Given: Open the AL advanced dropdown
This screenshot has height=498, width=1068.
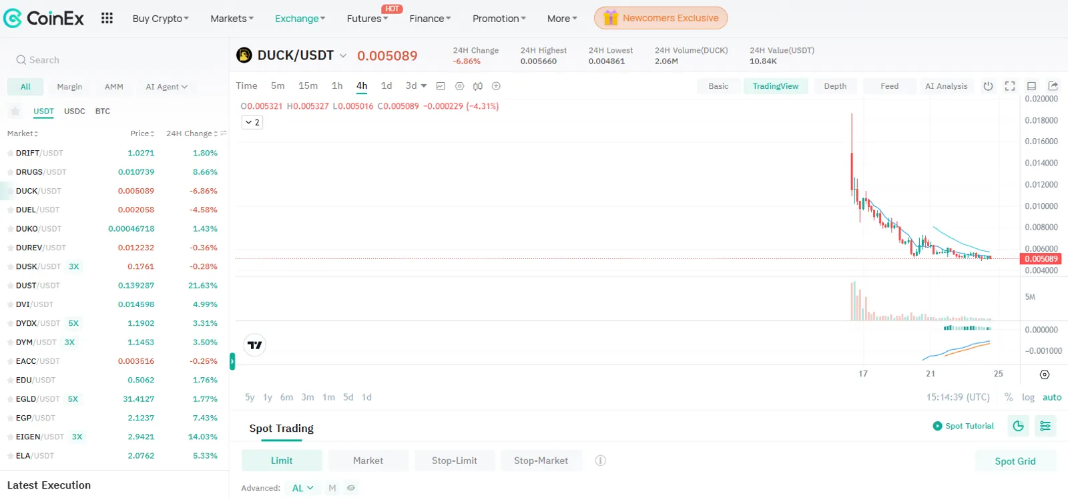Looking at the screenshot, I should point(302,488).
